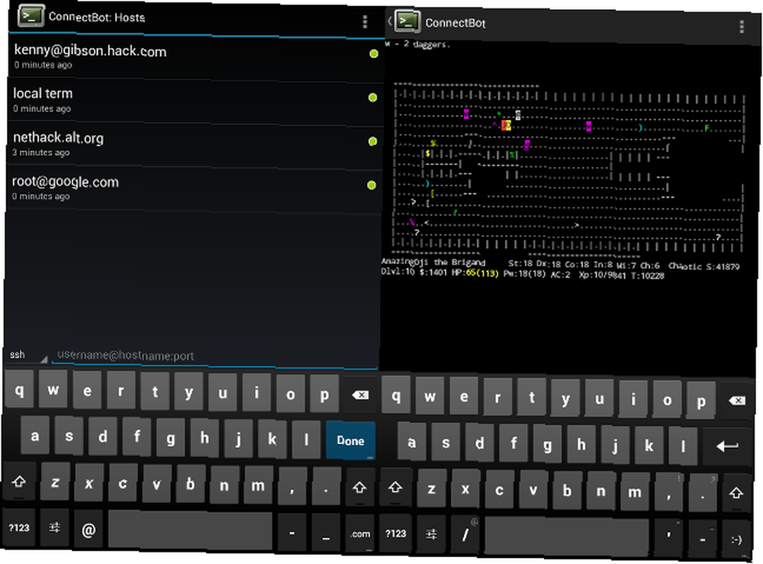Tap backspace key on right keyboard
The width and height of the screenshot is (763, 564).
tap(737, 401)
